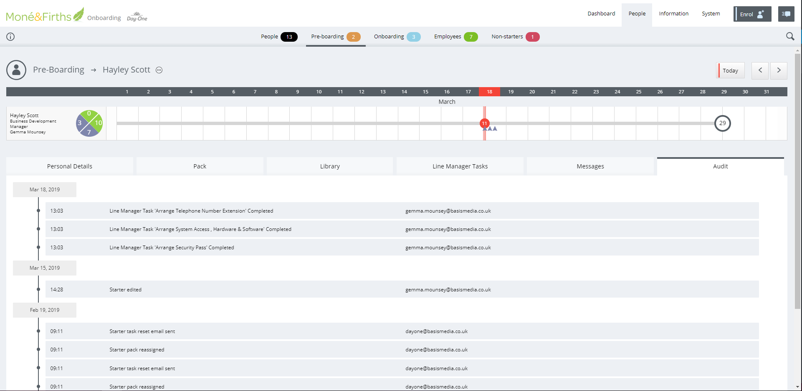Image resolution: width=802 pixels, height=391 pixels.
Task: Click the task status pie chart
Action: pos(89,123)
